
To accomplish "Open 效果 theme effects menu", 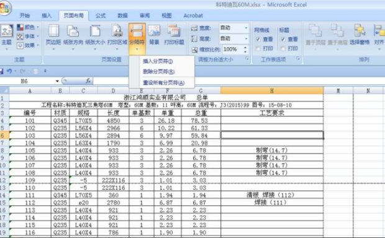I will 28,45.
